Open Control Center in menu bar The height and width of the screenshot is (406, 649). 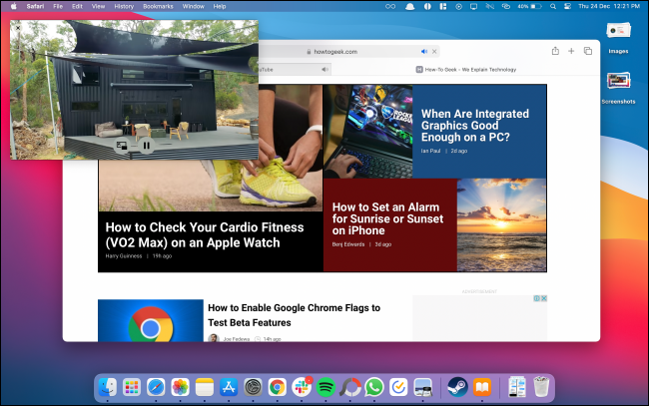567,6
